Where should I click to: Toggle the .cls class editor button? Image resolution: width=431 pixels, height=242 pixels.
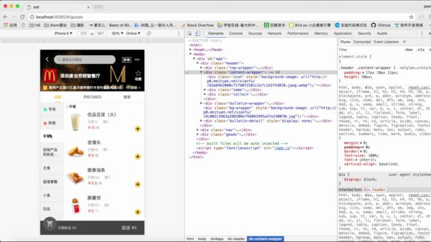pos(420,50)
